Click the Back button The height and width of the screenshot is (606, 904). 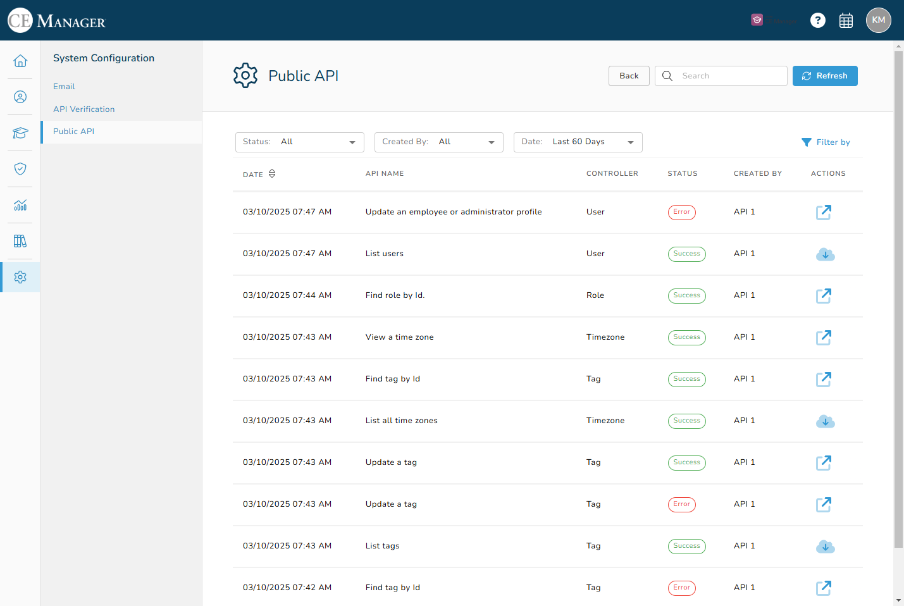tap(629, 76)
